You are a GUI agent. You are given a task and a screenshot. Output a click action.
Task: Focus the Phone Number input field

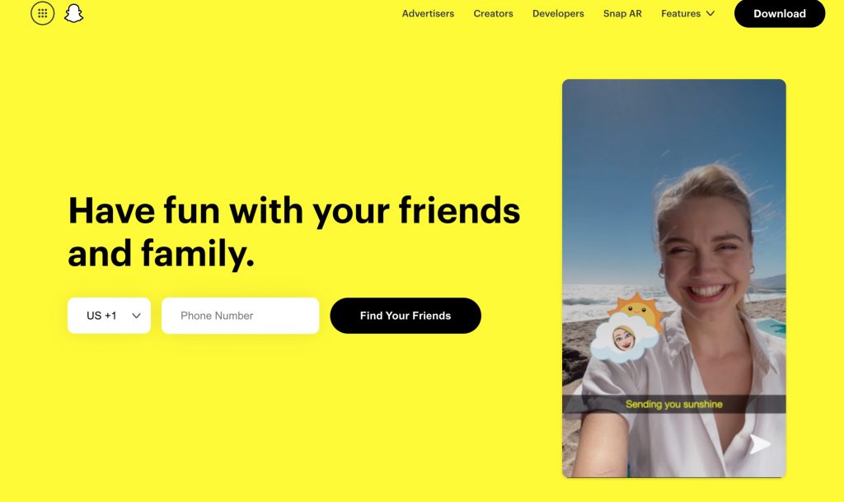coord(240,316)
